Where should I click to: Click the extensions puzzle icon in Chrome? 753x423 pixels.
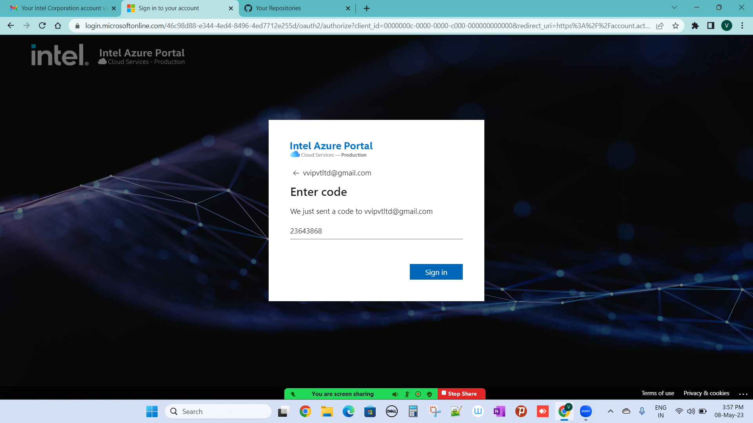[695, 25]
